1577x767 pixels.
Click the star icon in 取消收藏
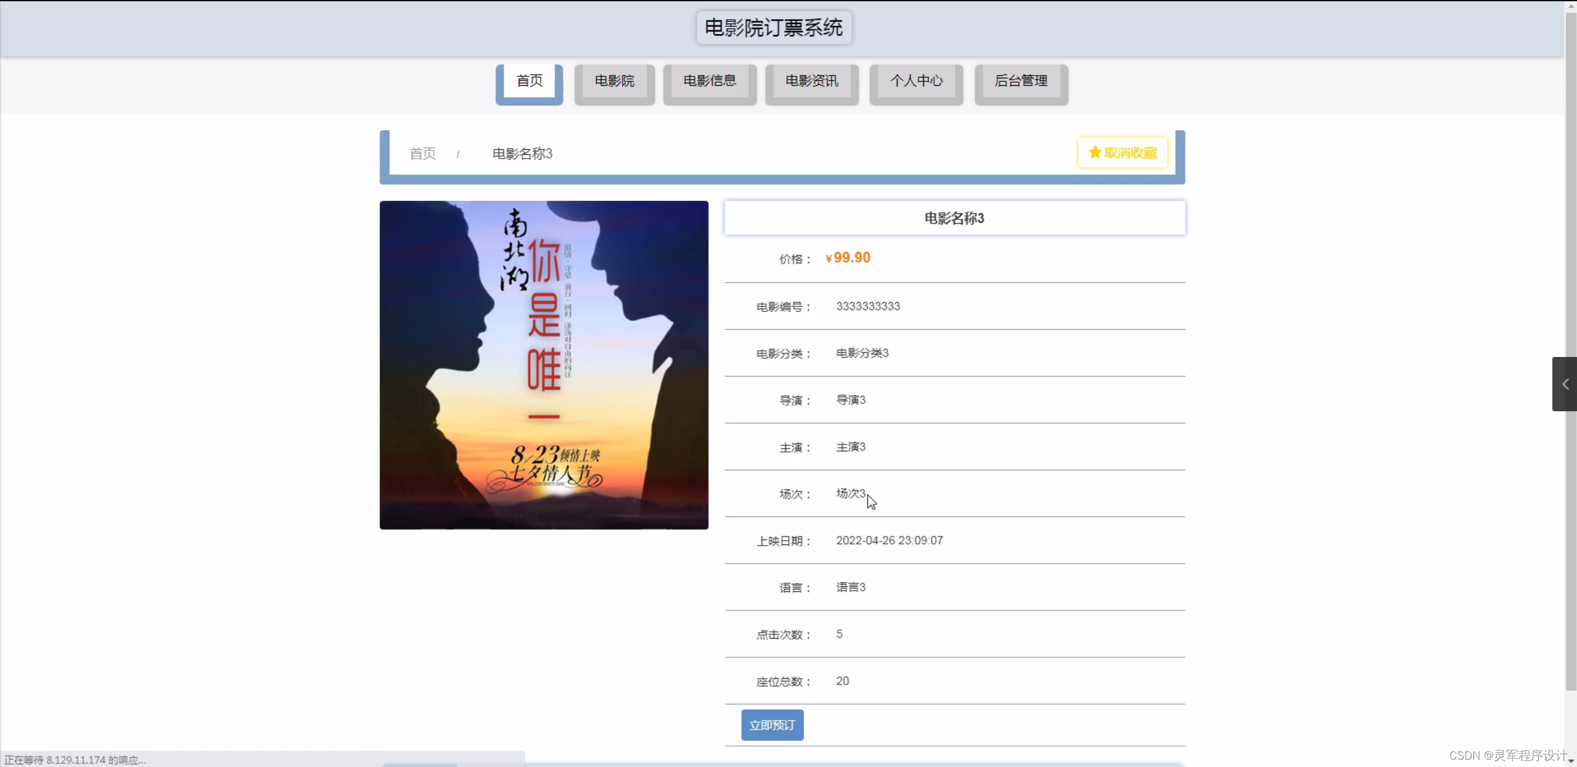click(1094, 152)
